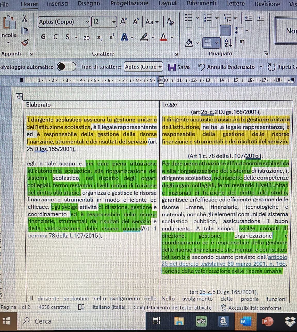Click the Annulla Evidenziato undo button
The width and height of the screenshot is (297, 332).
point(227,67)
